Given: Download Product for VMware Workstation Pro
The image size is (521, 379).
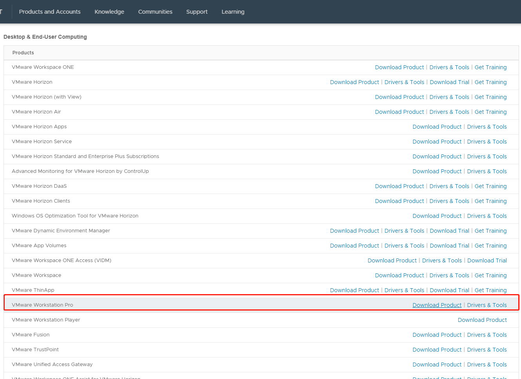Looking at the screenshot, I should click(437, 305).
